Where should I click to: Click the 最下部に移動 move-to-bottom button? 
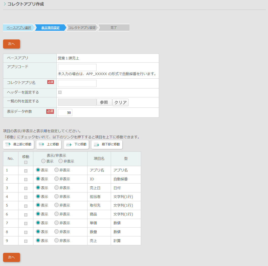[107, 144]
